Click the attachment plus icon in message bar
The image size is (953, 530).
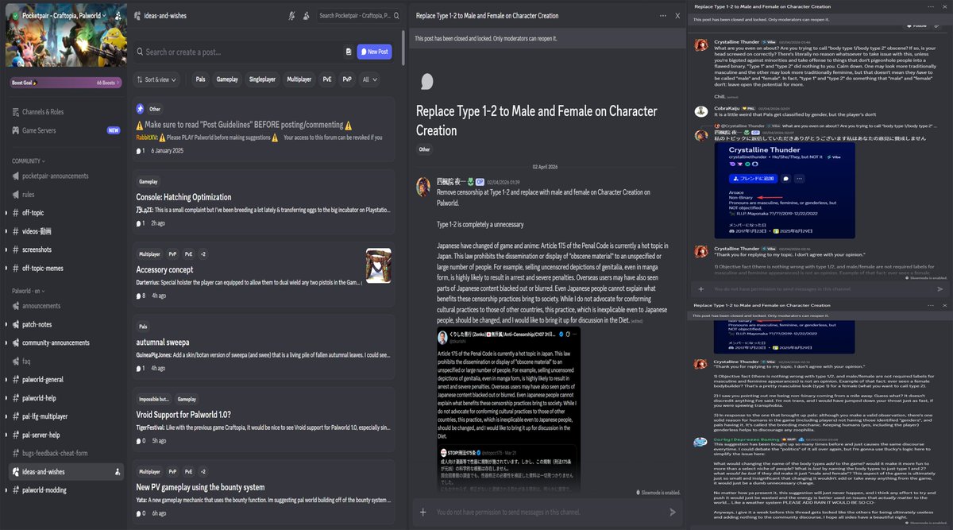tap(423, 512)
